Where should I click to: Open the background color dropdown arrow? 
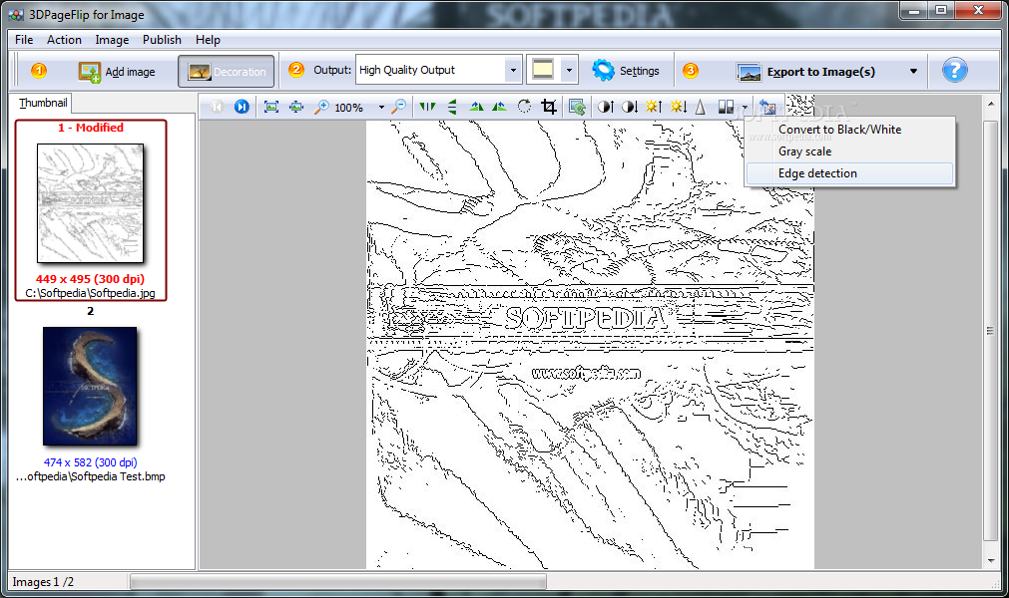(569, 70)
